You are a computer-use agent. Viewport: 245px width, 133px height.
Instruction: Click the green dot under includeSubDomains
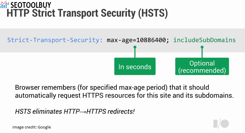pos(202,47)
